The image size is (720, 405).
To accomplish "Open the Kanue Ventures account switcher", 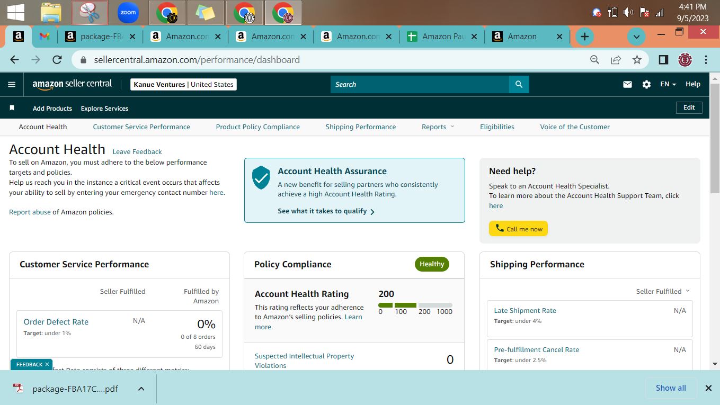I will coord(183,84).
